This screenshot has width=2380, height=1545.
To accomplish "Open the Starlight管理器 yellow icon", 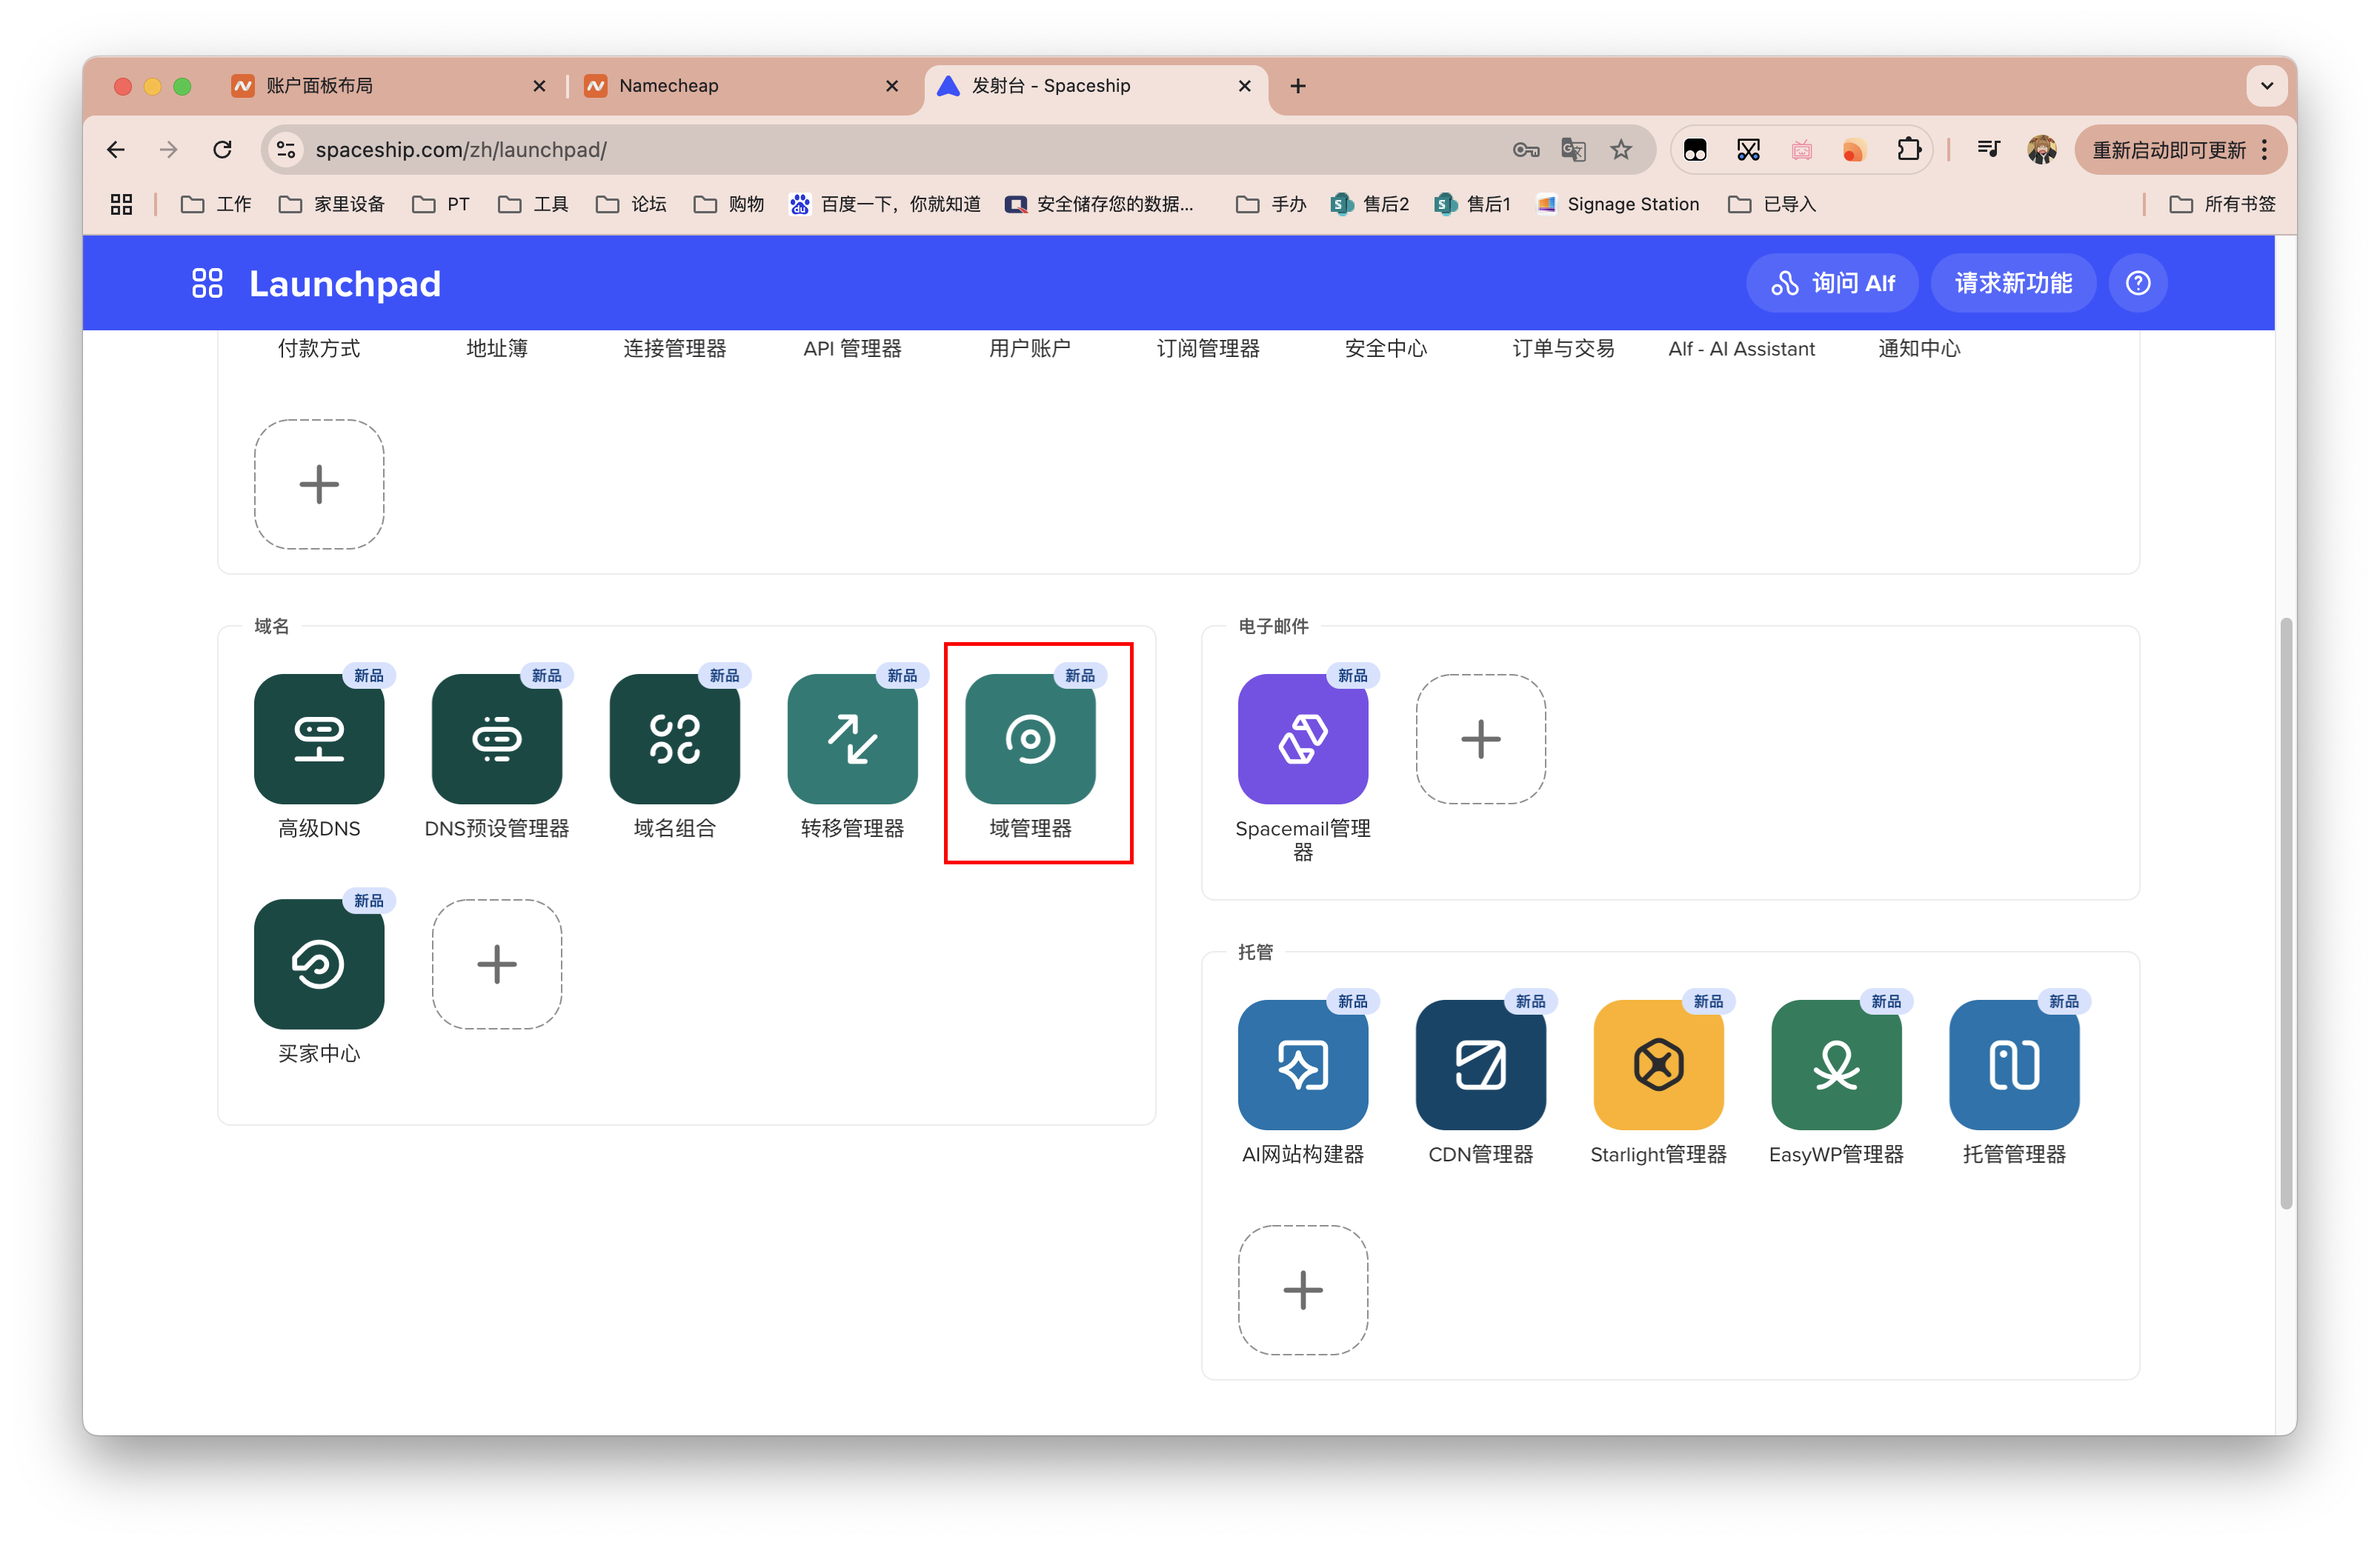I will 1658,1064.
